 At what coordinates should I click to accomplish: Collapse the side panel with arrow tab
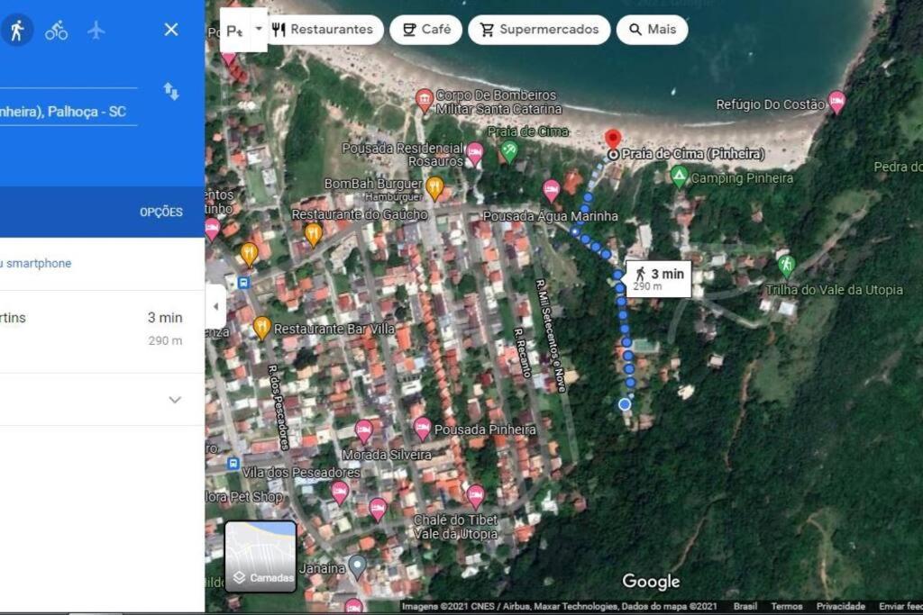click(x=215, y=306)
